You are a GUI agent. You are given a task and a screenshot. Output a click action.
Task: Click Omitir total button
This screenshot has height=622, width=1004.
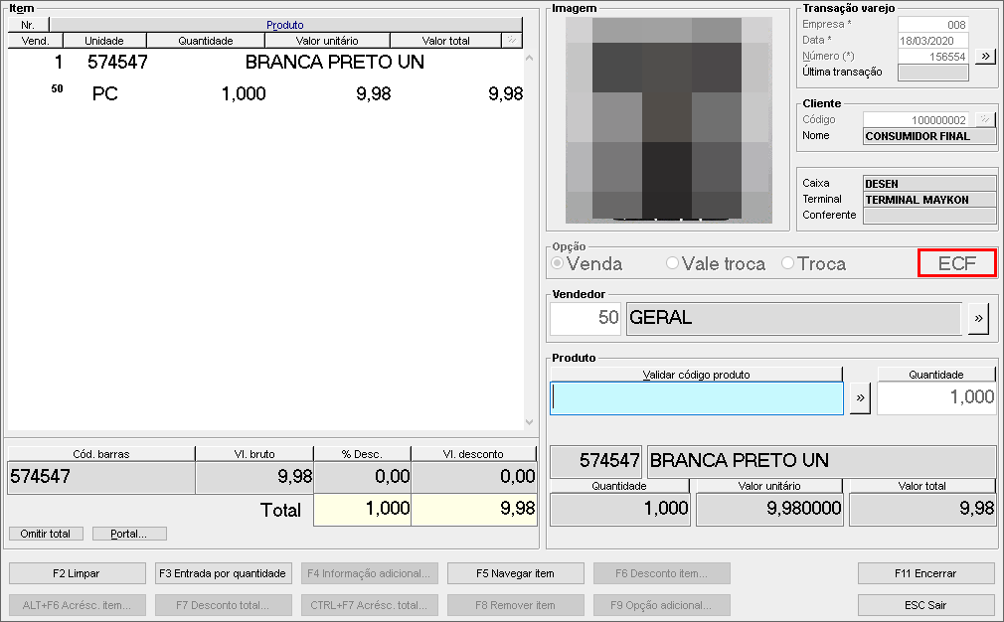coord(46,534)
